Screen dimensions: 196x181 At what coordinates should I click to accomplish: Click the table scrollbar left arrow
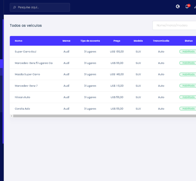click(x=11, y=116)
